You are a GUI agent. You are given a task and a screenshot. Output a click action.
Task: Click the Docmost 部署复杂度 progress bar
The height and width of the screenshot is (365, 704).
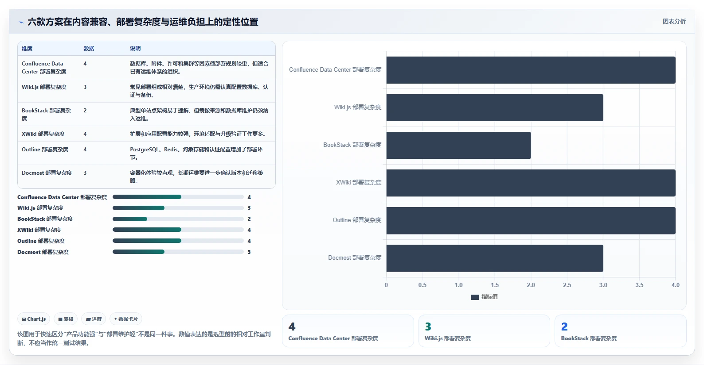coord(178,252)
